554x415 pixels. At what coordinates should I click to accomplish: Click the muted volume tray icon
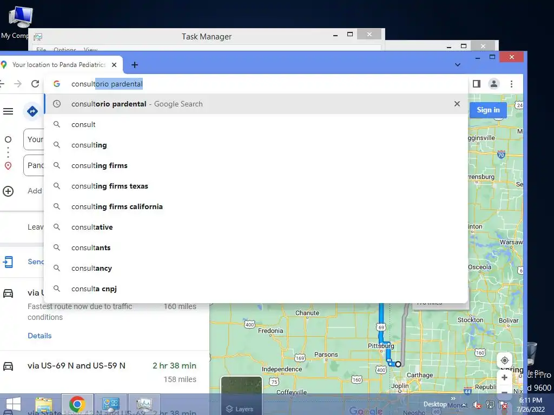click(x=477, y=405)
